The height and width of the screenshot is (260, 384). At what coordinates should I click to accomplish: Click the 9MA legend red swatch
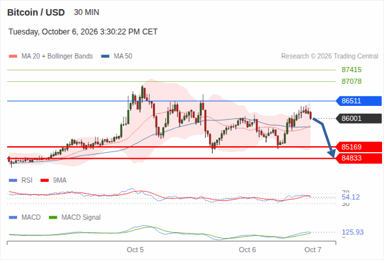coord(44,181)
